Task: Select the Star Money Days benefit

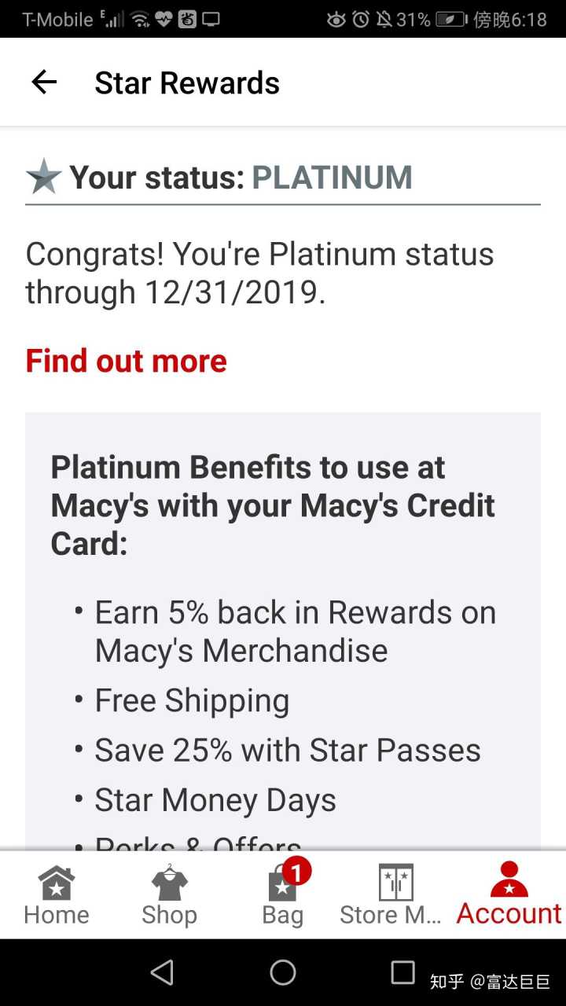Action: 215,801
